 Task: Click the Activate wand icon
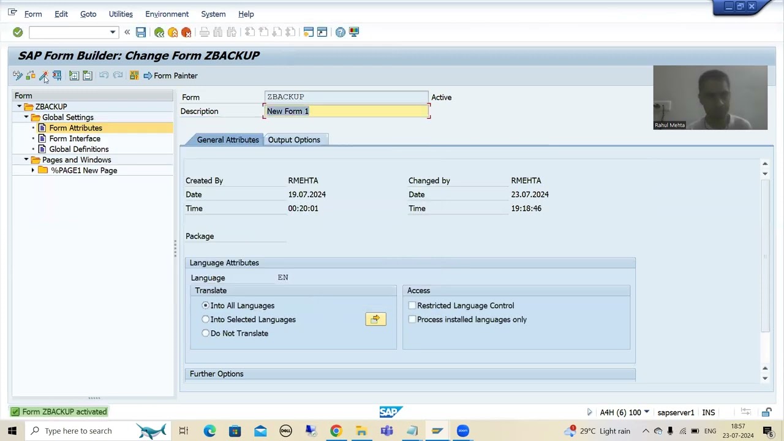(43, 75)
